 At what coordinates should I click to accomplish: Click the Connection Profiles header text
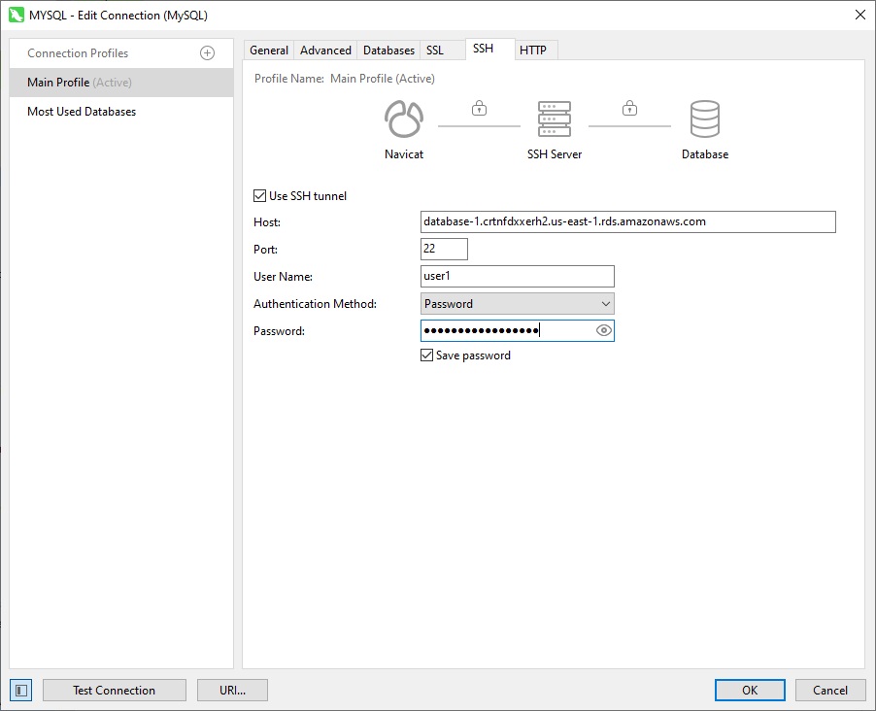[x=78, y=53]
